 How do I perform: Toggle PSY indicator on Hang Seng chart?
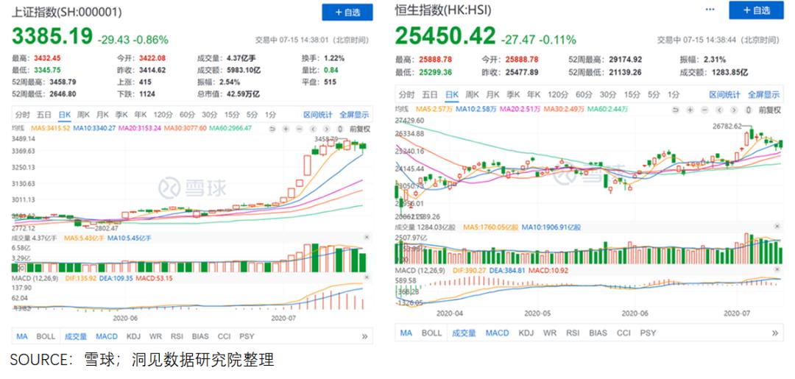click(x=648, y=333)
